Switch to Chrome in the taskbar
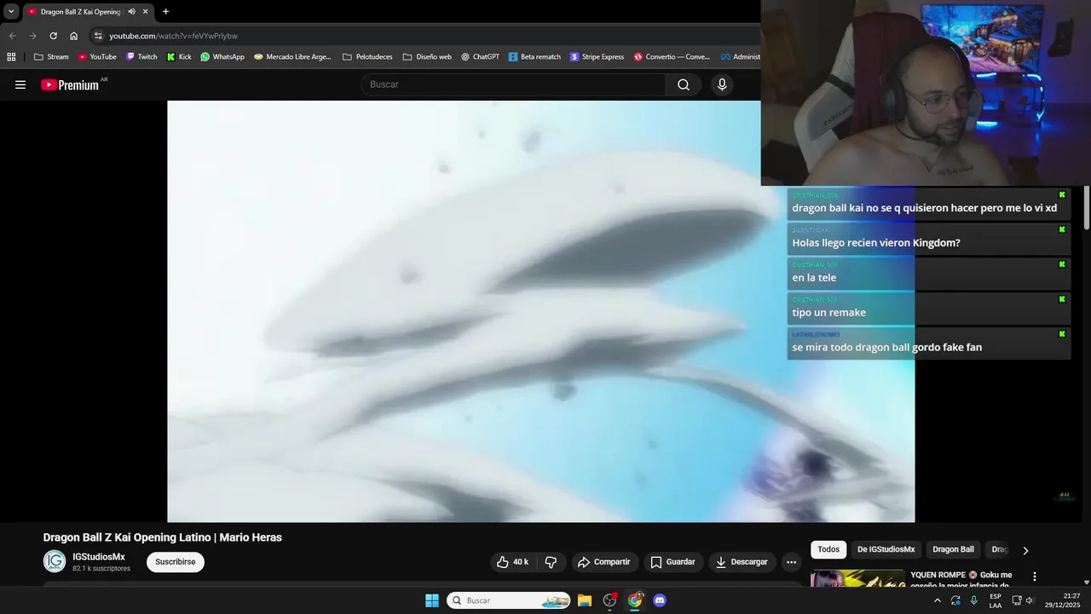The width and height of the screenshot is (1091, 614). click(635, 600)
